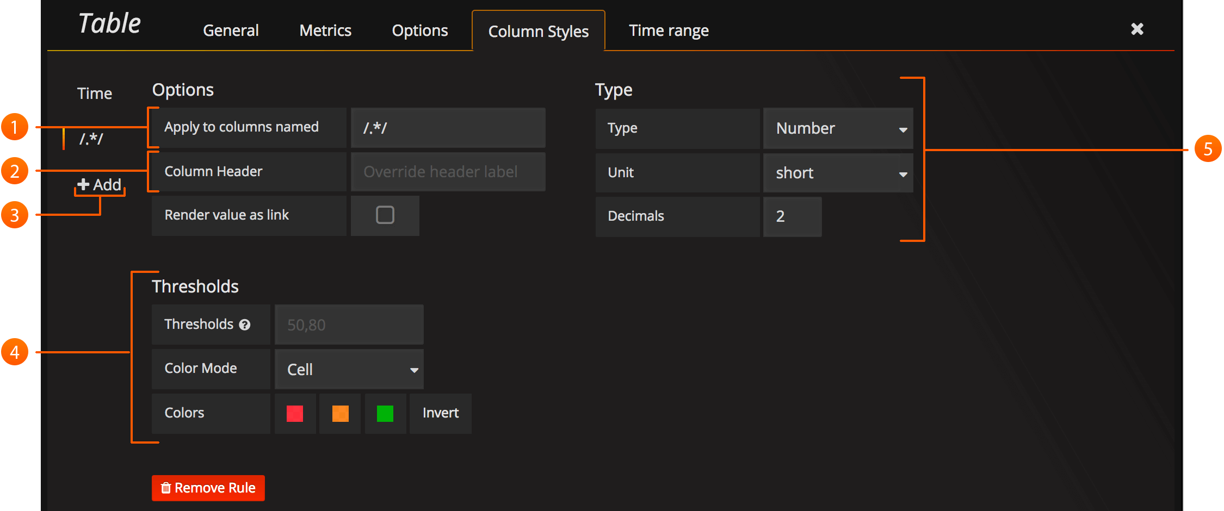Click the Invert colors button
Screen dimensions: 1224x511
pyautogui.click(x=440, y=413)
